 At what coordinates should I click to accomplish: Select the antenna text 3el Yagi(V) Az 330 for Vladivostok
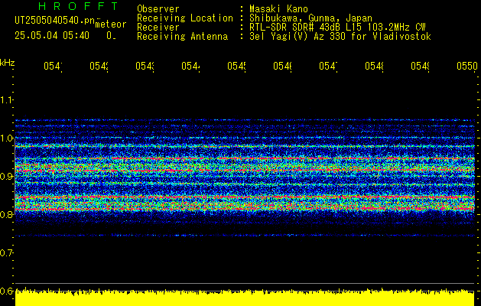(x=340, y=37)
